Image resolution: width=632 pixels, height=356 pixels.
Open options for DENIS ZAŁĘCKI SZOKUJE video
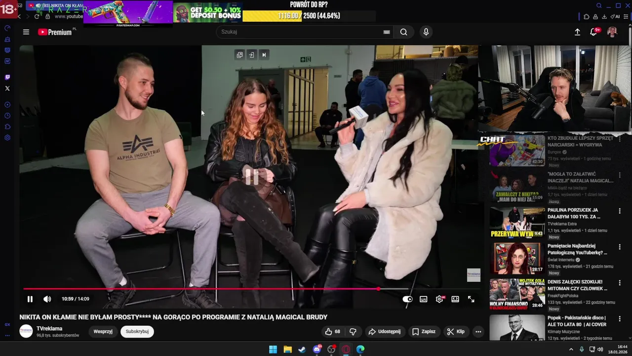[620, 283]
